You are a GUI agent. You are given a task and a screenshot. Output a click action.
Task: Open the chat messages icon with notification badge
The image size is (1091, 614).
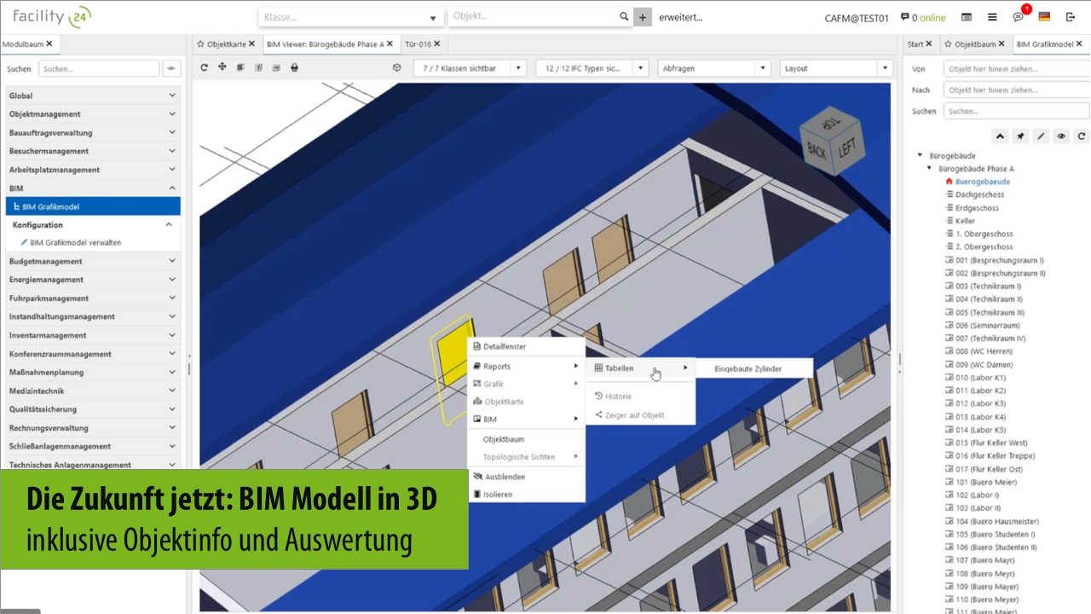tap(1019, 17)
